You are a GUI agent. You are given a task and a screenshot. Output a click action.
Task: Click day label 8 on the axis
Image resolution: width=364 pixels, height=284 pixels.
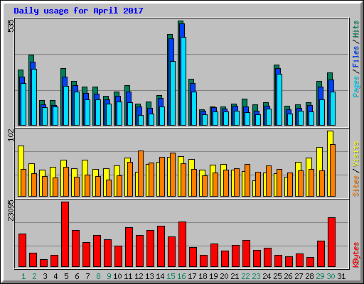point(98,276)
